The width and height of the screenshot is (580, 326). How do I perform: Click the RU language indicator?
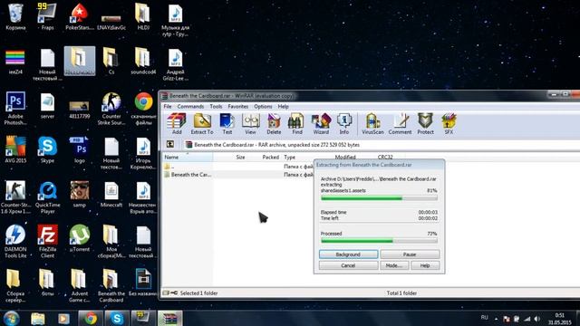click(x=484, y=318)
